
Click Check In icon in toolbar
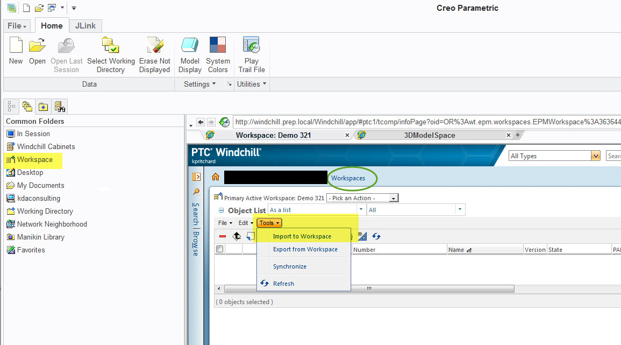tap(237, 236)
